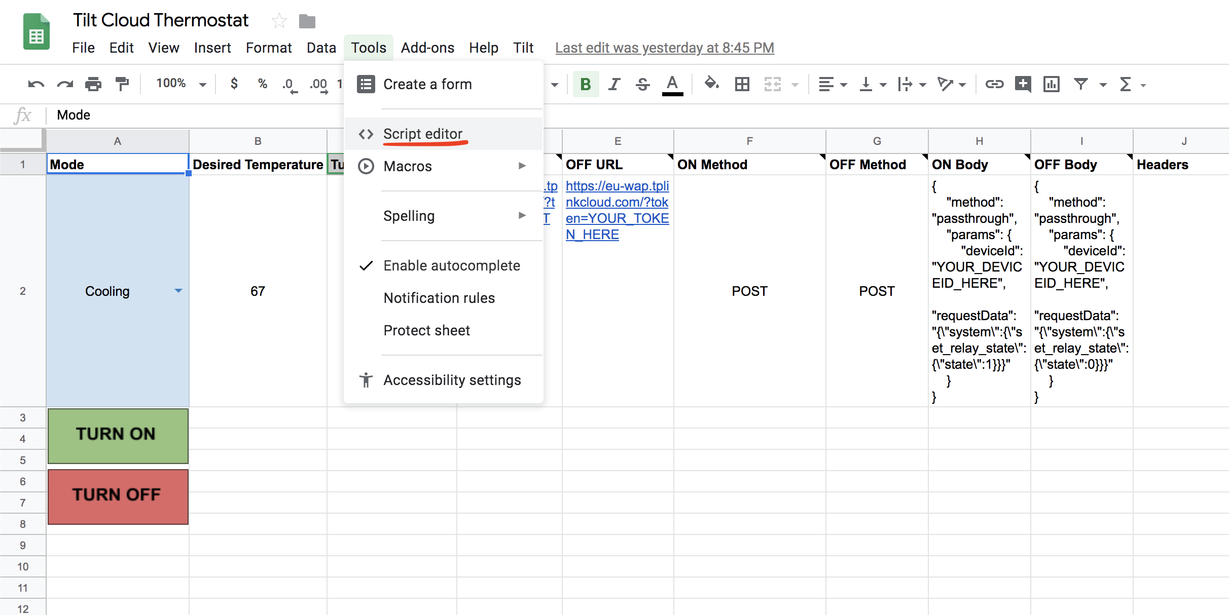Select the Mode header cell A1
Viewport: 1229px width, 615px height.
coord(118,164)
